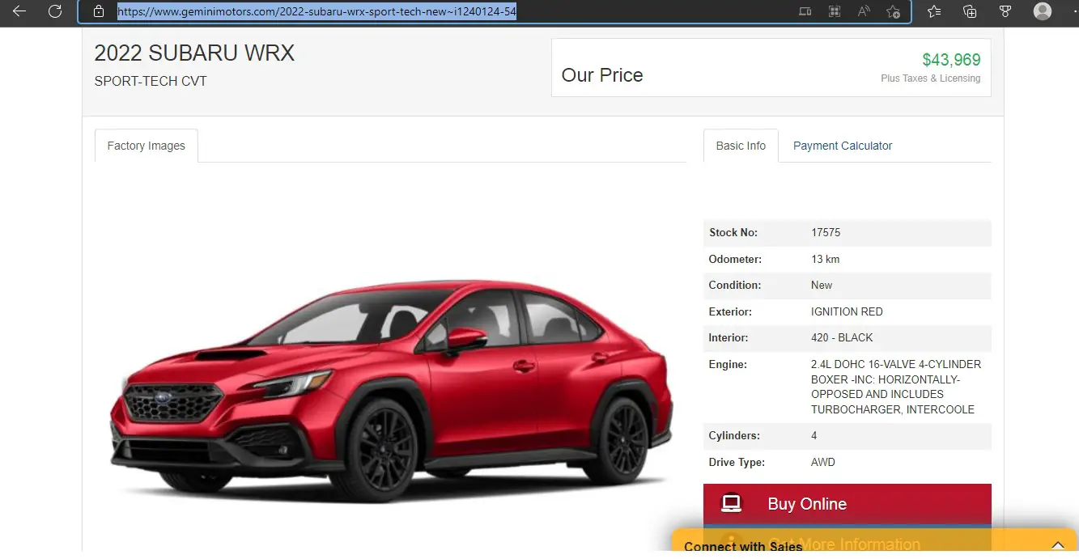Click Plus Taxes & Licensing text
The image size is (1079, 559).
click(x=930, y=78)
